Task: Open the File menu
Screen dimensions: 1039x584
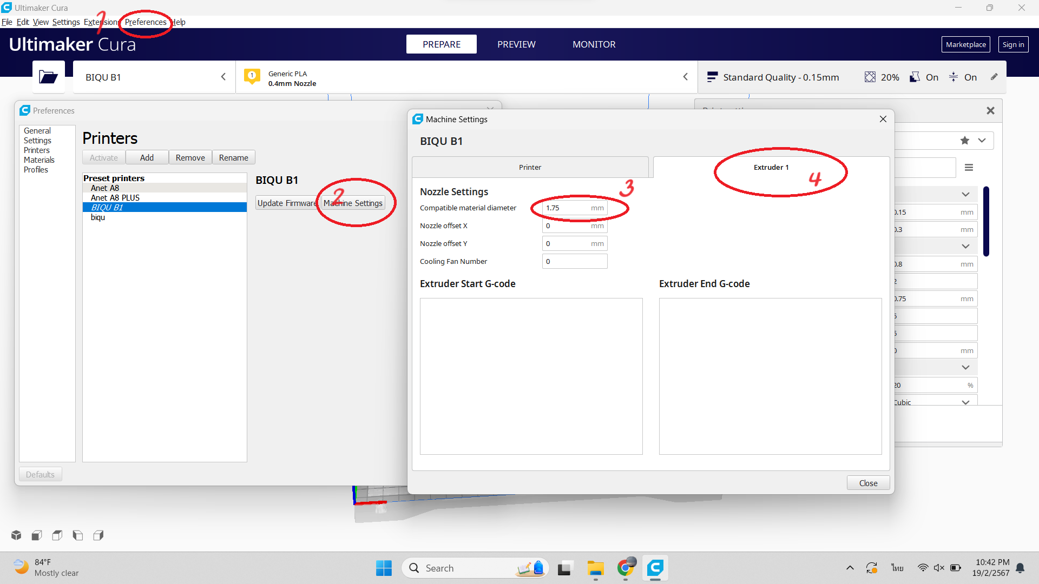Action: [x=7, y=22]
